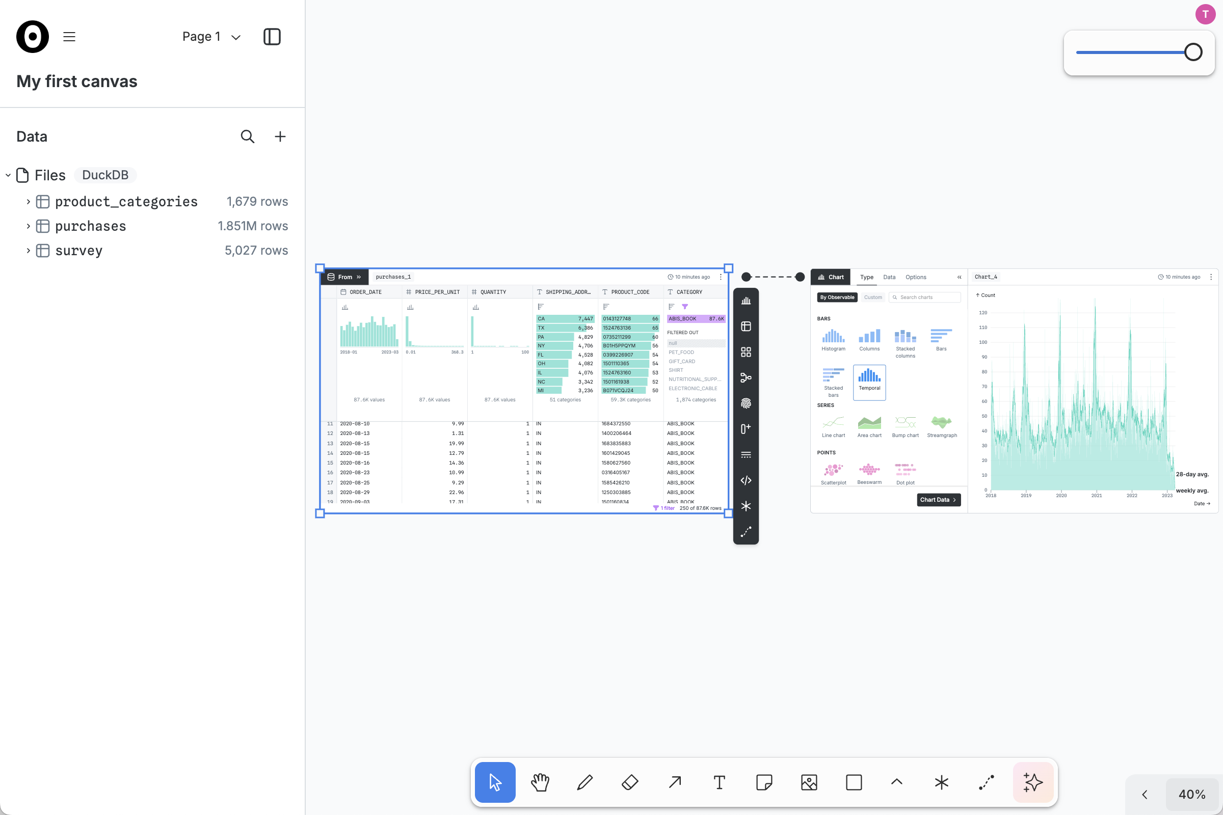The image size is (1223, 815).
Task: Select the image insert tool
Action: [x=809, y=782]
